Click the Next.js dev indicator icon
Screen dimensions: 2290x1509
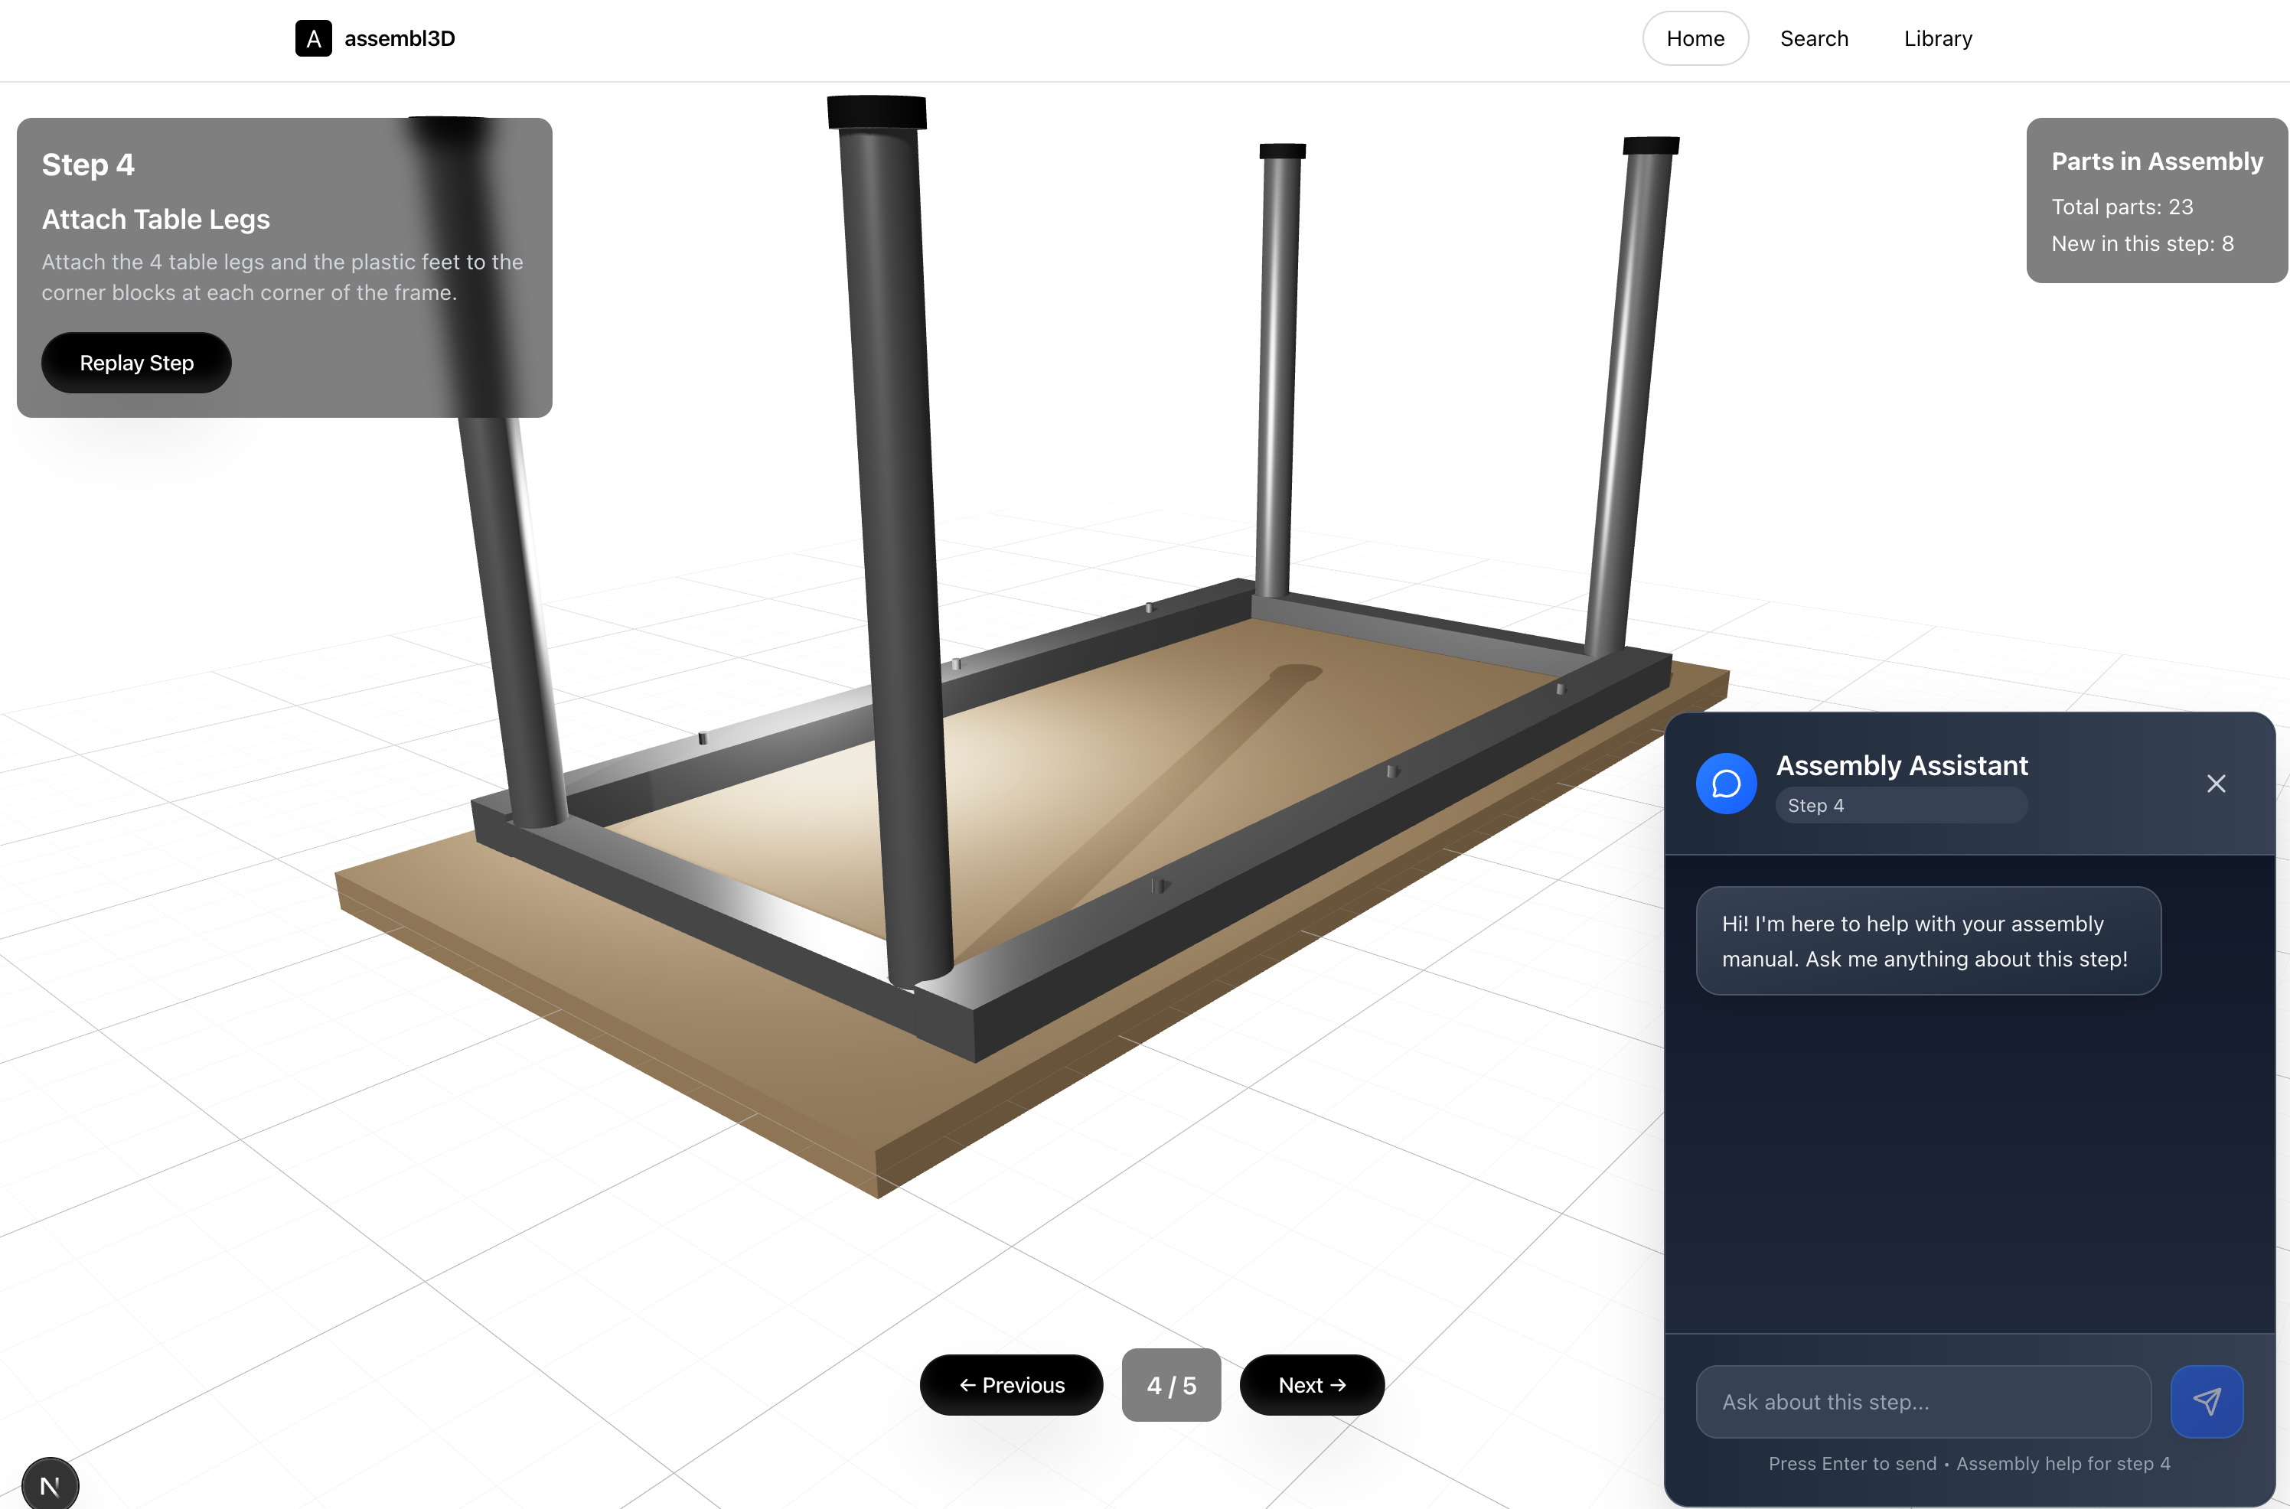[x=49, y=1485]
